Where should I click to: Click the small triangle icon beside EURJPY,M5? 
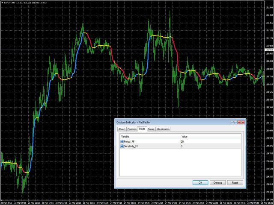(2, 3)
